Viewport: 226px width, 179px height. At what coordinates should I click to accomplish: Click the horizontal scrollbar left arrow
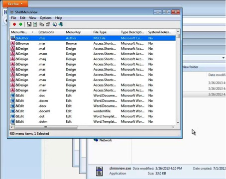[x=11, y=127]
